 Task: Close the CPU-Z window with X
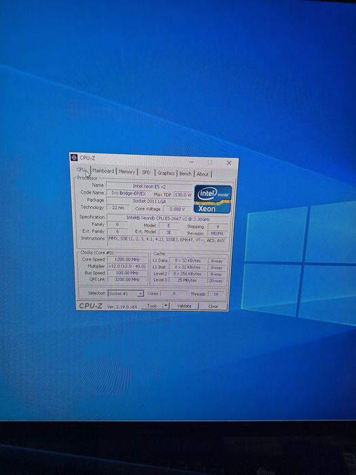point(229,163)
